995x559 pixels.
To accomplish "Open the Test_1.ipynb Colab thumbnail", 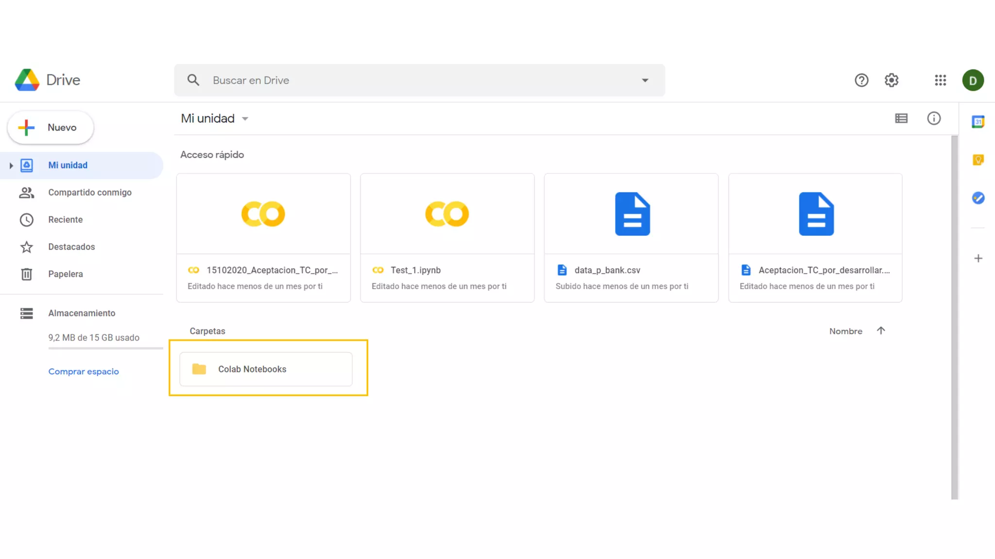I will [x=447, y=214].
